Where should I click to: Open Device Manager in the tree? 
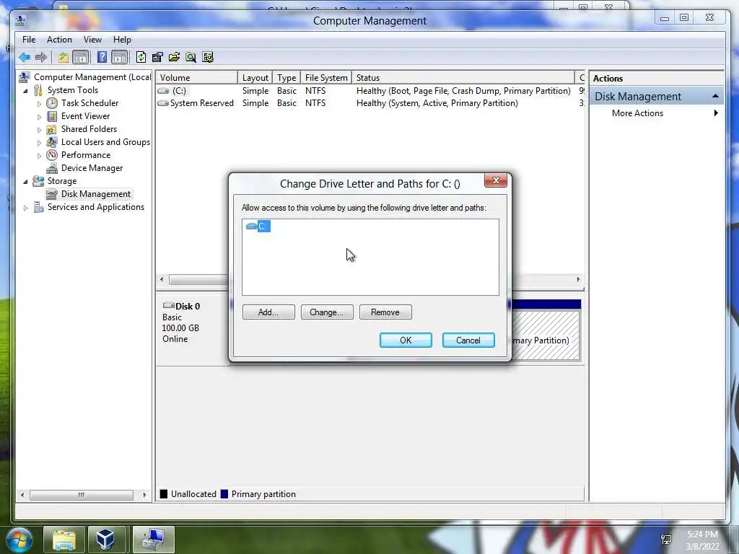(92, 167)
